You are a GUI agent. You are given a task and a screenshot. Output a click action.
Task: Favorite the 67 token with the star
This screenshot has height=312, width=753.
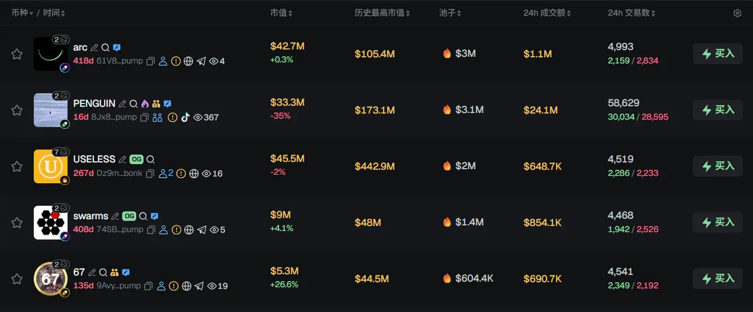(17, 279)
